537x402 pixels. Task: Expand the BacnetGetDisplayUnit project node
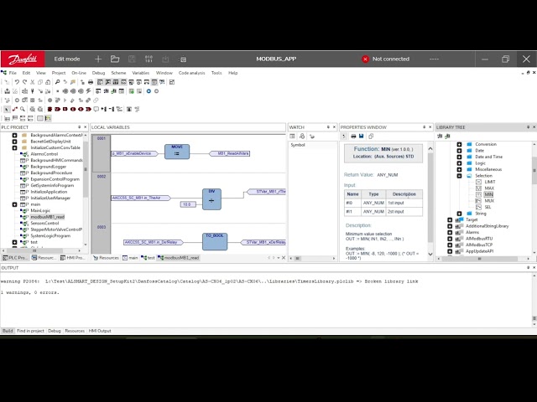pos(15,142)
